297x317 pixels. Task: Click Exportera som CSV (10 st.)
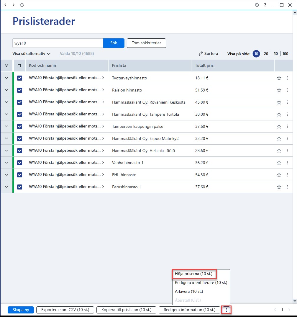click(65, 310)
